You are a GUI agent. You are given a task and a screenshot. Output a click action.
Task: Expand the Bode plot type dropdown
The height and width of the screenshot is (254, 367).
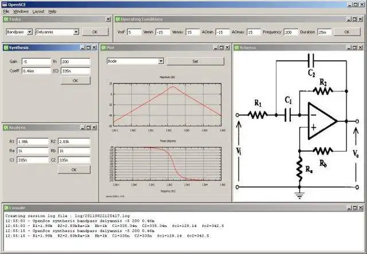(x=161, y=61)
